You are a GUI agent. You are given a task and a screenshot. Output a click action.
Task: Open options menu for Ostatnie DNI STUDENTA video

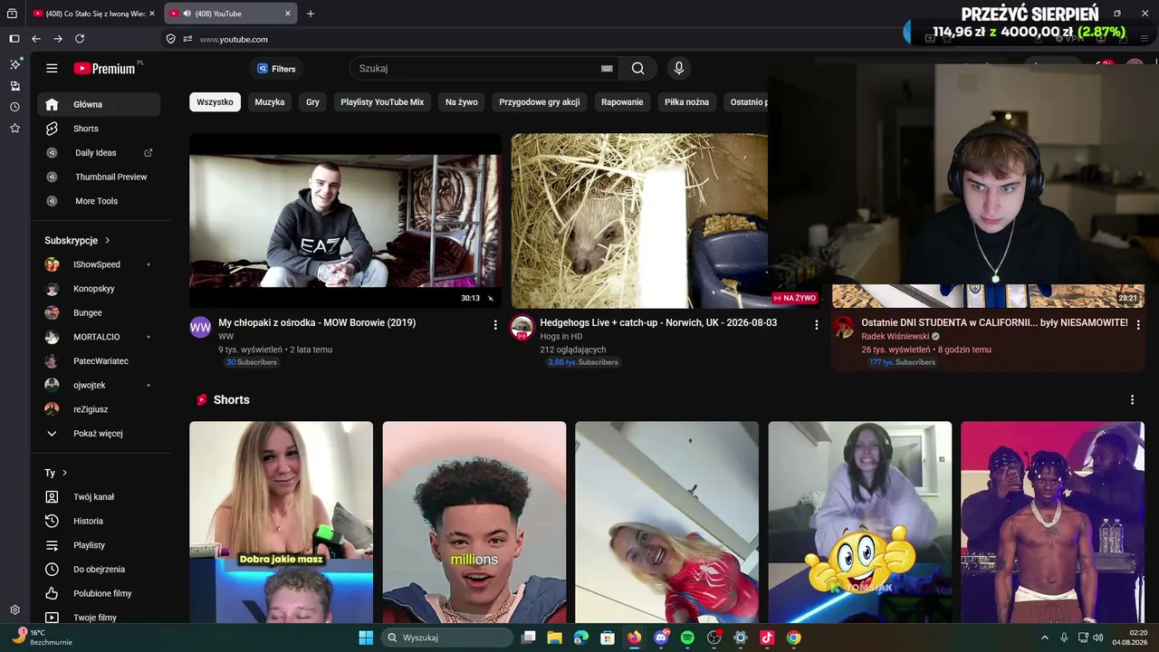pos(1138,324)
